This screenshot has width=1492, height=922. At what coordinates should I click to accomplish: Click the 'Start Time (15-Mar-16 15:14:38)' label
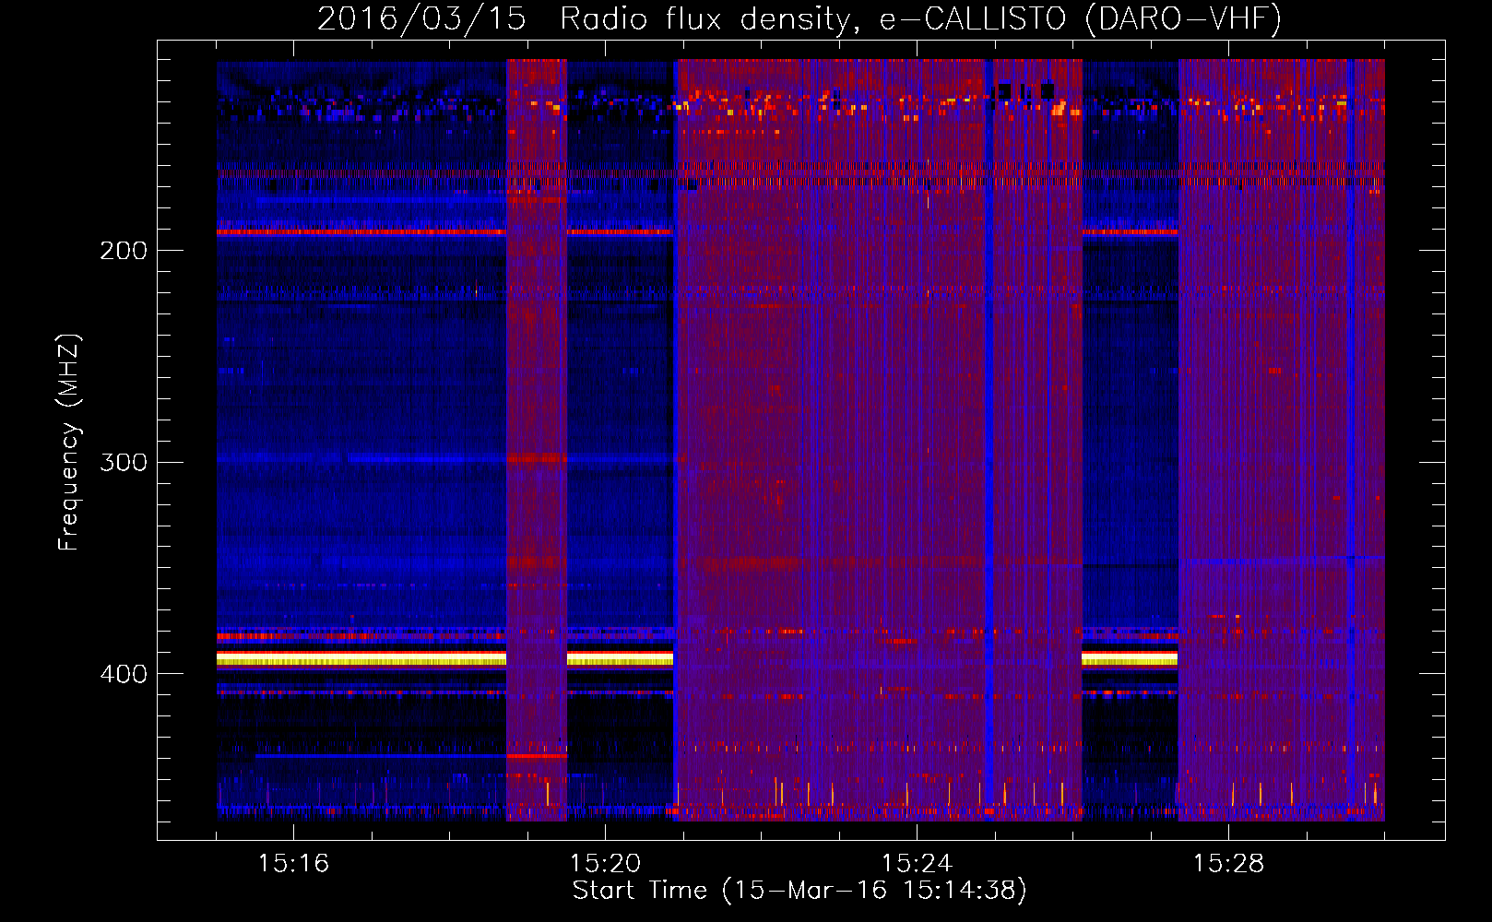799,891
